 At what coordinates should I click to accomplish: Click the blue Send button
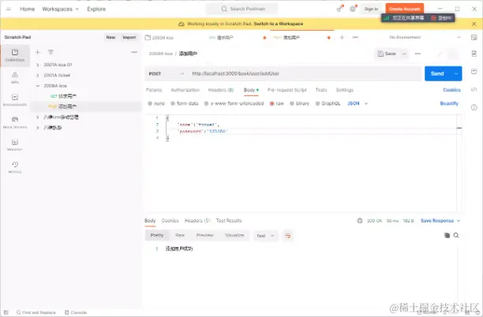pyautogui.click(x=437, y=73)
